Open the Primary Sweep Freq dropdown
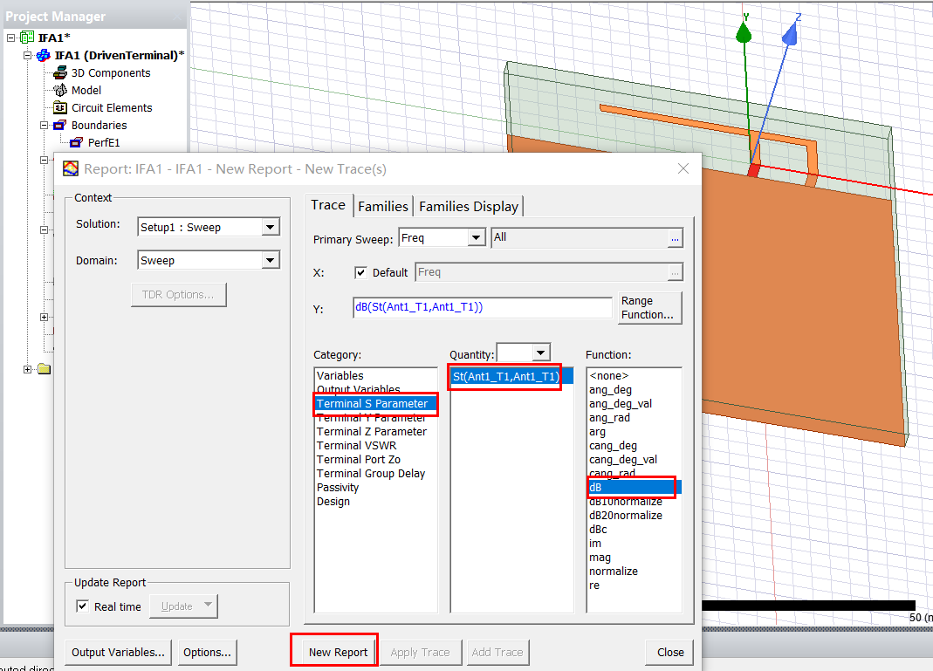 (476, 238)
